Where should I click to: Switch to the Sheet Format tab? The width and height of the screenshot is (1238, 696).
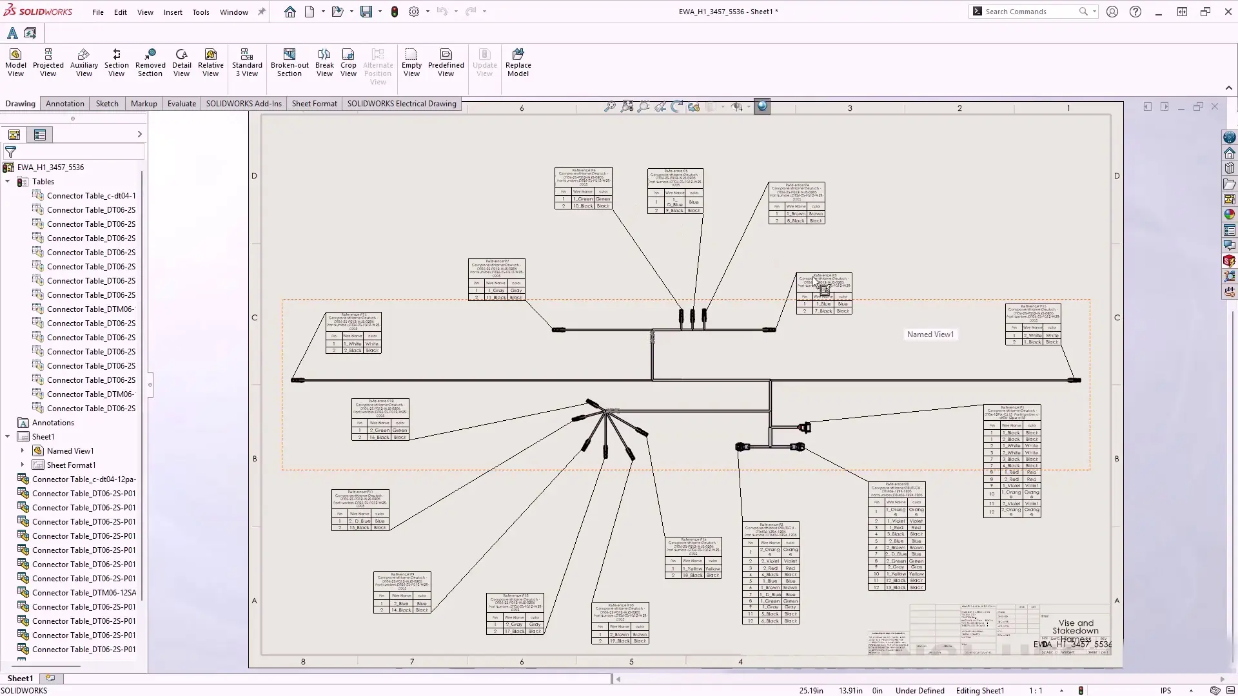coord(314,104)
